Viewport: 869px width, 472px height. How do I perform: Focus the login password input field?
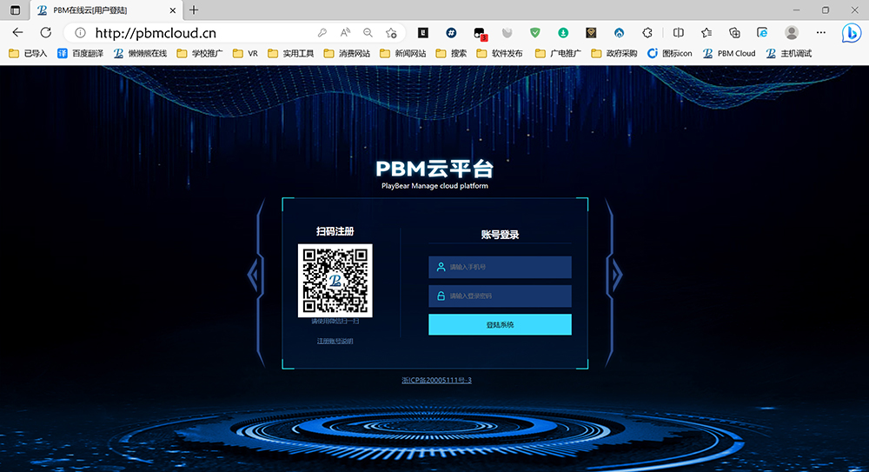pos(500,296)
